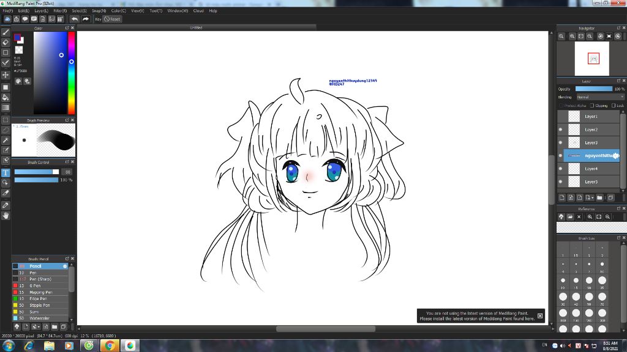Click the Reset button in the toolbar

(112, 19)
